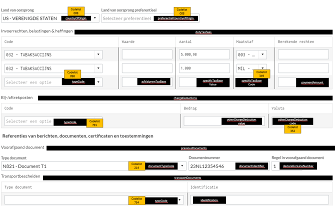
Task: Open the MIL Maatstaf dropdown
Action: pos(262,68)
